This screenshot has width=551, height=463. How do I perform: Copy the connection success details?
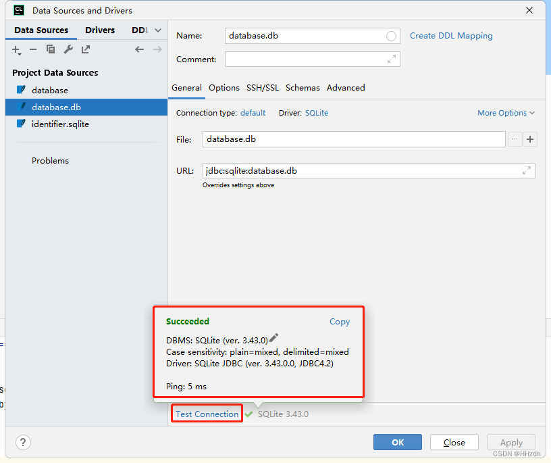tap(340, 322)
